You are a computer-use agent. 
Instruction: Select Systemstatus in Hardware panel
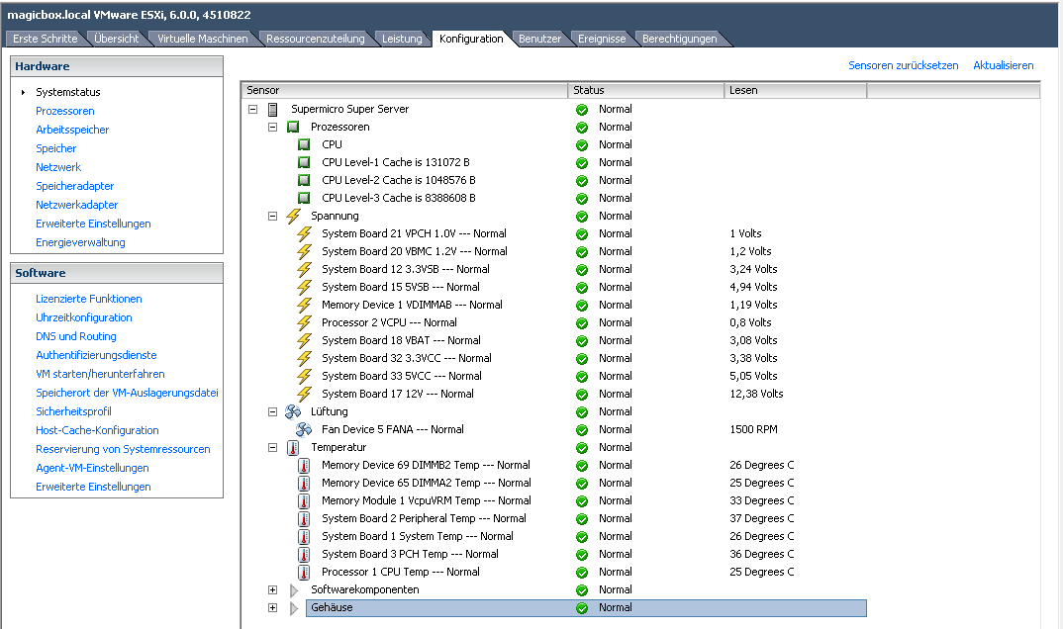[x=67, y=92]
